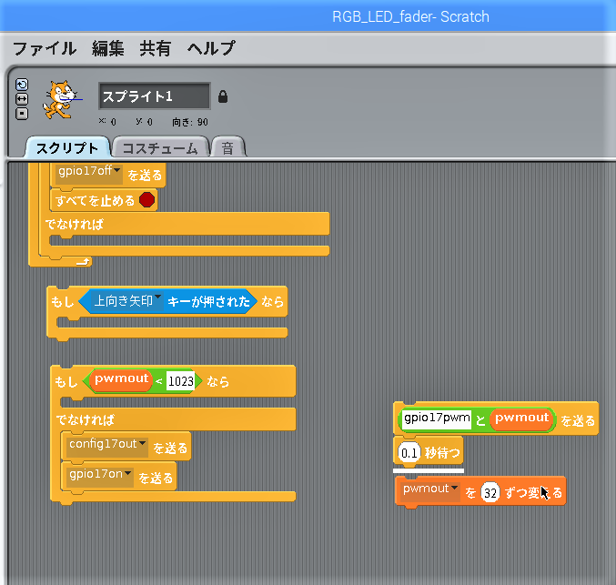Switch to the 音 tab
Image resolution: width=616 pixels, height=585 pixels.
click(227, 147)
